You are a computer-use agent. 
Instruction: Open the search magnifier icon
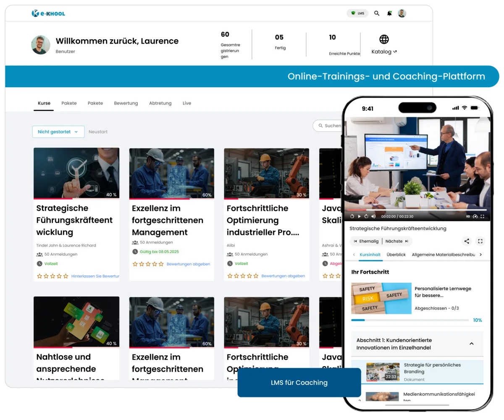(x=377, y=13)
